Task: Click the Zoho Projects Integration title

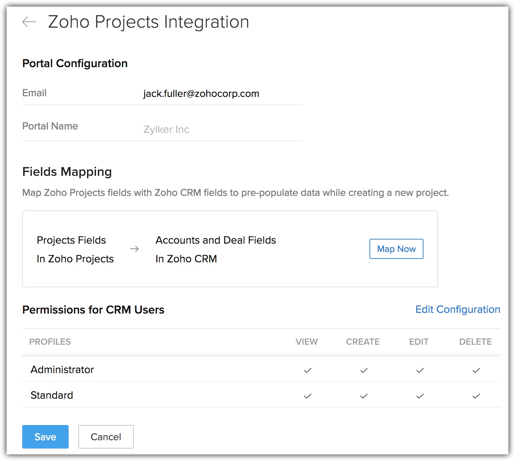Action: pyautogui.click(x=149, y=22)
